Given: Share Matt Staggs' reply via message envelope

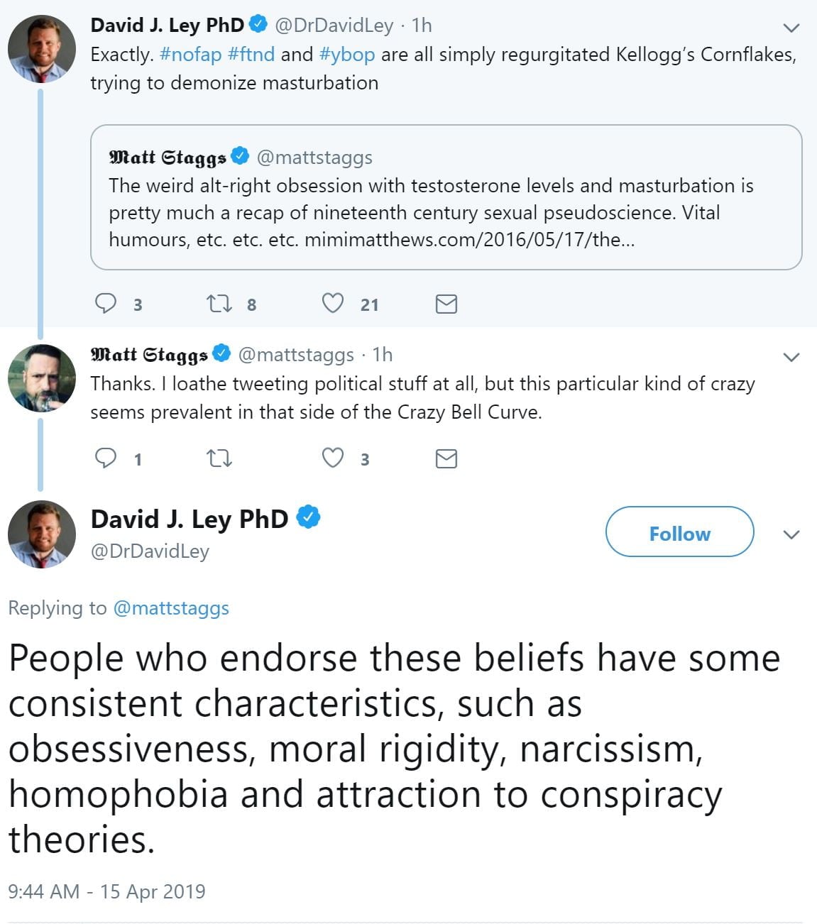Looking at the screenshot, I should click(x=446, y=459).
